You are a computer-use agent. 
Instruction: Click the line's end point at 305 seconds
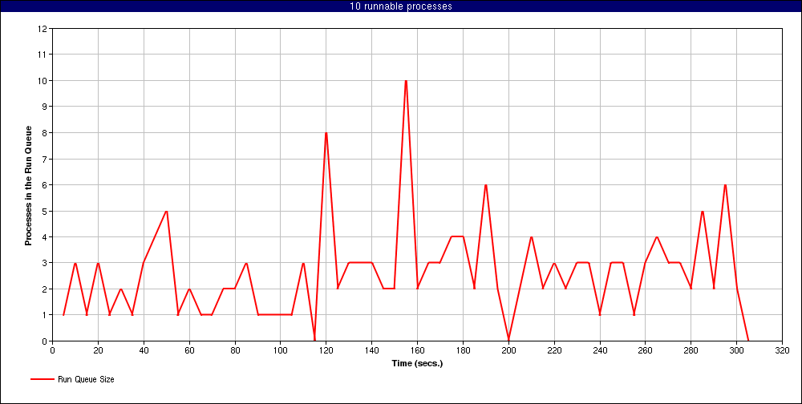coord(747,340)
